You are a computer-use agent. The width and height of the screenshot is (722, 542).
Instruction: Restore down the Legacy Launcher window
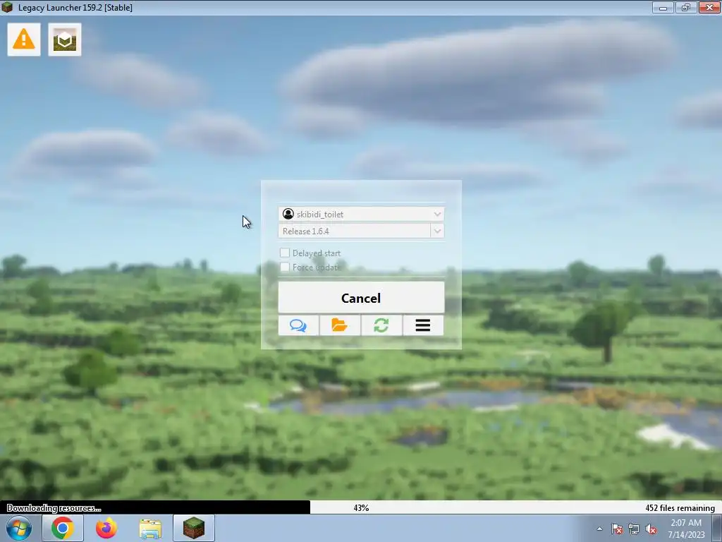pyautogui.click(x=686, y=7)
